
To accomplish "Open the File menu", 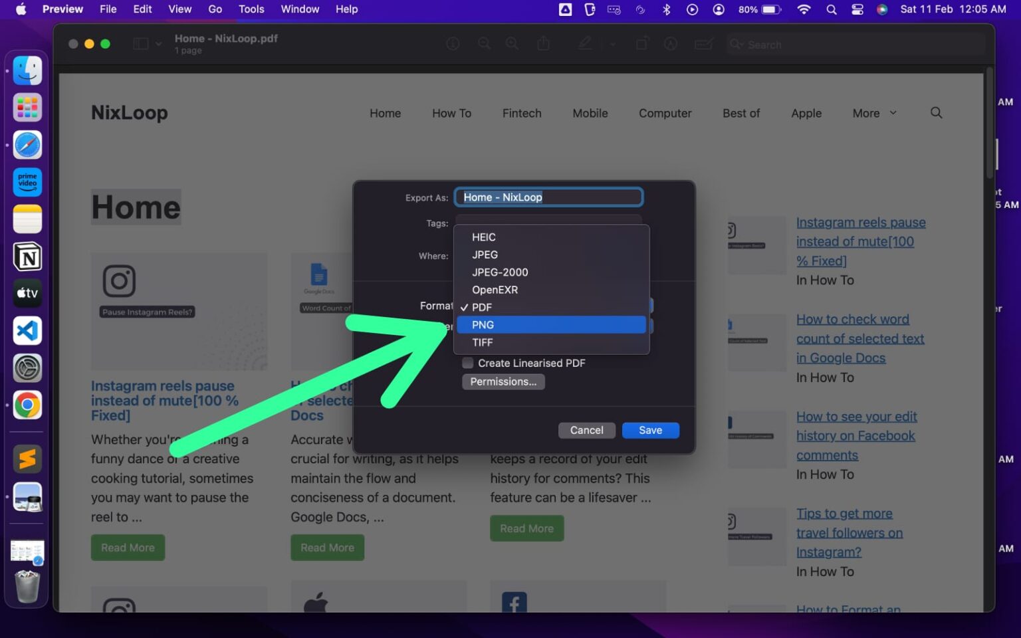I will coord(108,9).
